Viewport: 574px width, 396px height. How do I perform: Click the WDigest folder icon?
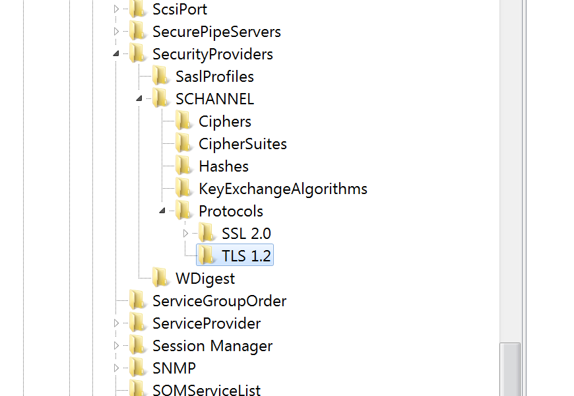pos(160,279)
